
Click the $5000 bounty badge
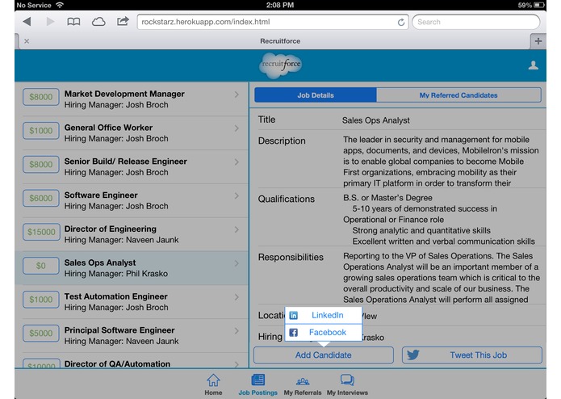click(x=41, y=333)
